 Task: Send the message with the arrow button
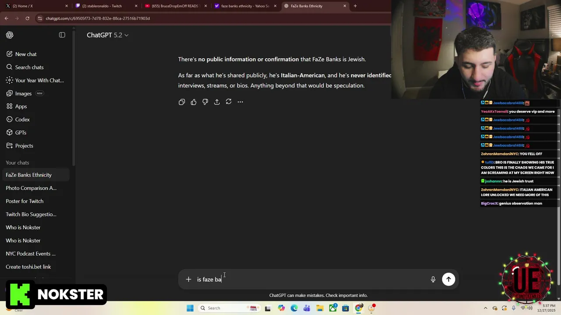448,279
